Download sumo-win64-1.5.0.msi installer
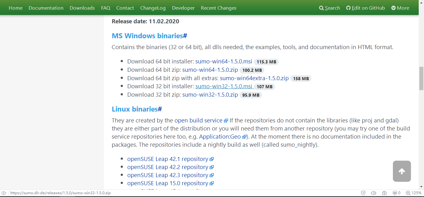Image resolution: width=424 pixels, height=197 pixels. pyautogui.click(x=224, y=62)
